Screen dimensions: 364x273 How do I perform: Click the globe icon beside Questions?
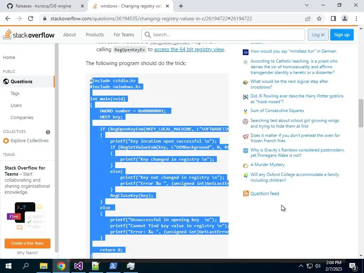coord(6,81)
